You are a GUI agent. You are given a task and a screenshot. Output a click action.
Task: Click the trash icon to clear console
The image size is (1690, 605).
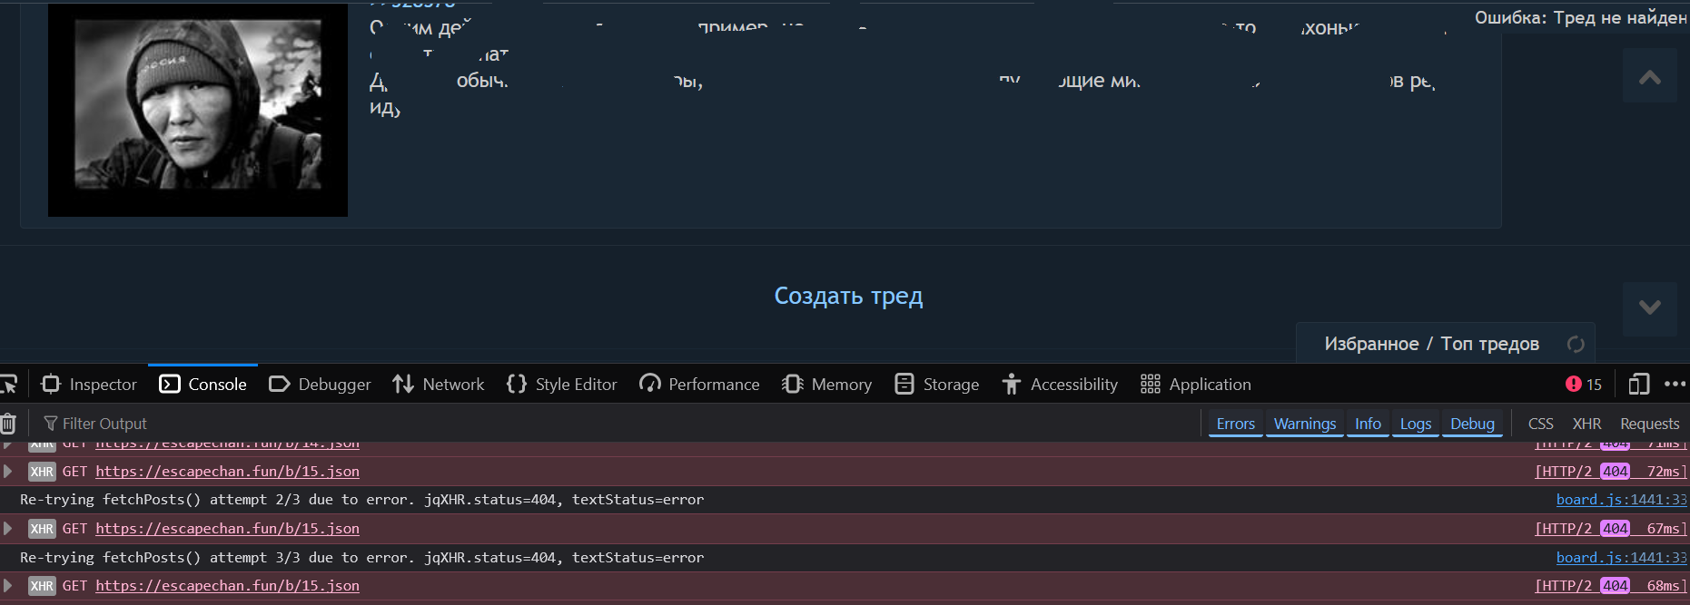coord(8,424)
